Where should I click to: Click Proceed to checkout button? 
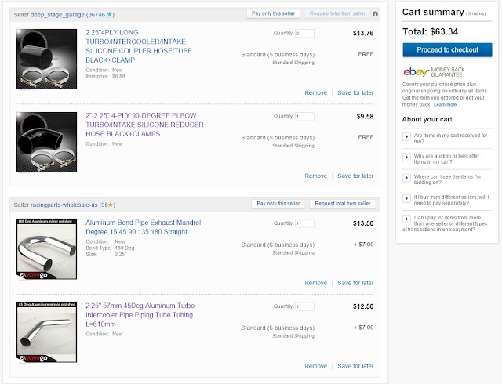click(447, 49)
